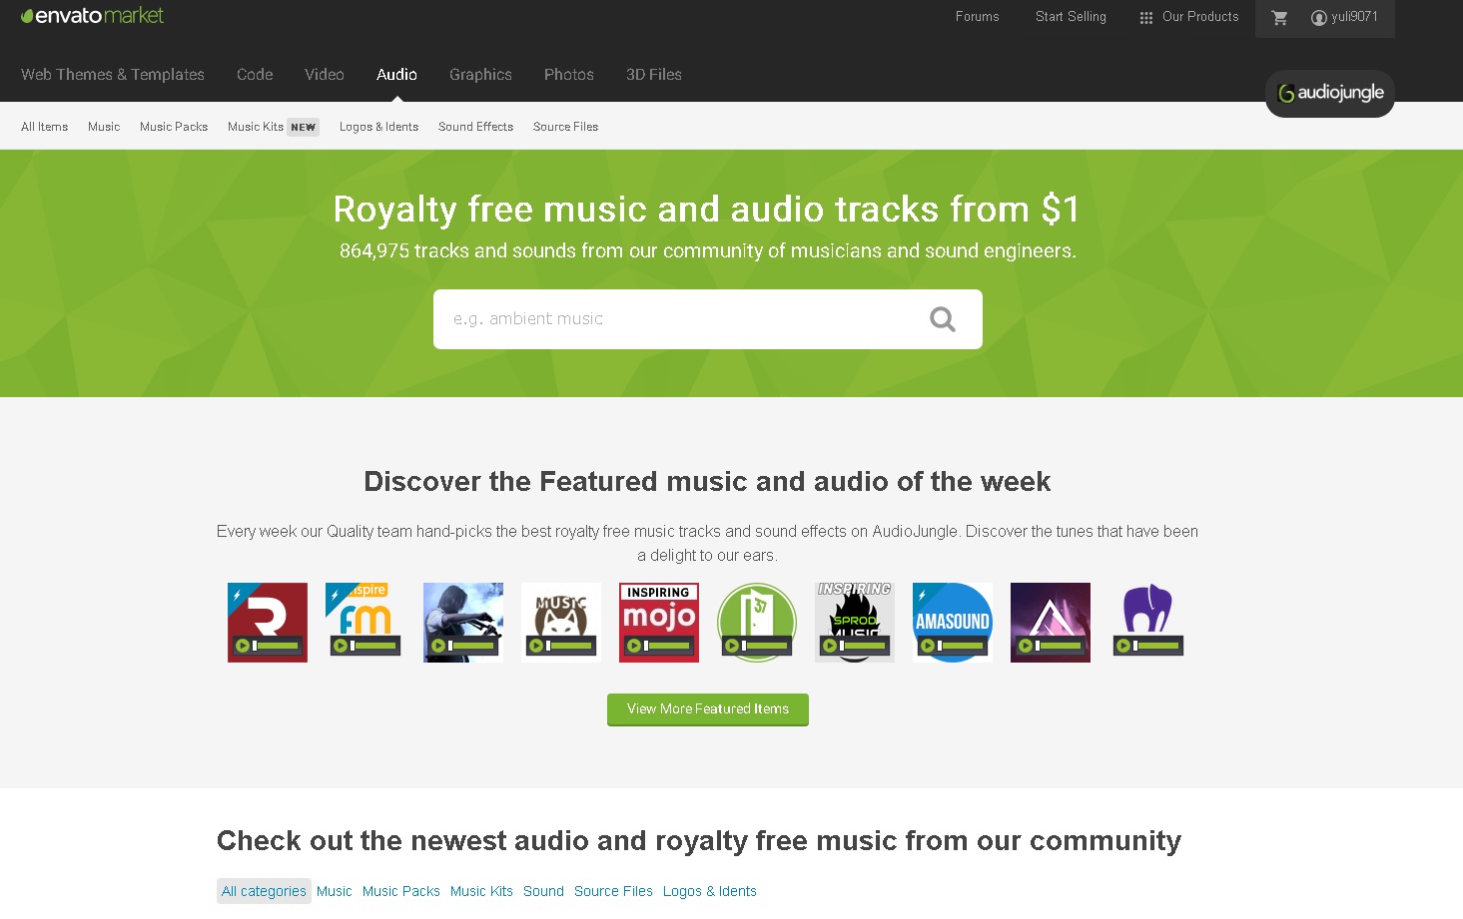Select the All categories filter
This screenshot has height=919, width=1463.
[264, 891]
